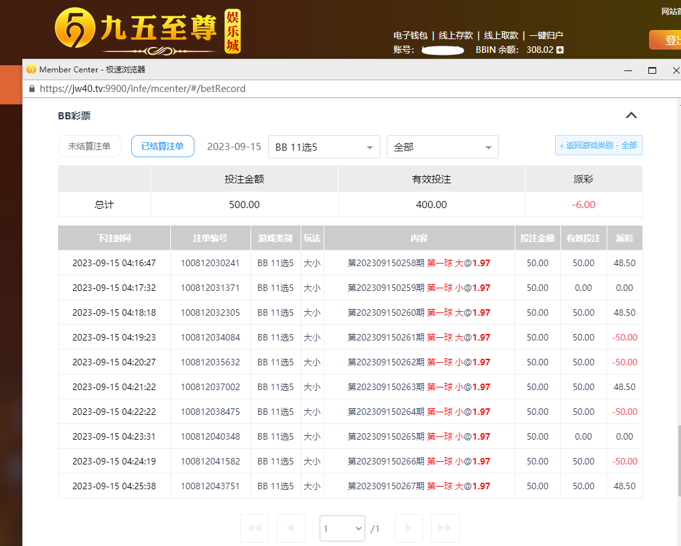Viewport: 681px width, 546px height.
Task: Select bet number 100812037002
Action: (210, 387)
